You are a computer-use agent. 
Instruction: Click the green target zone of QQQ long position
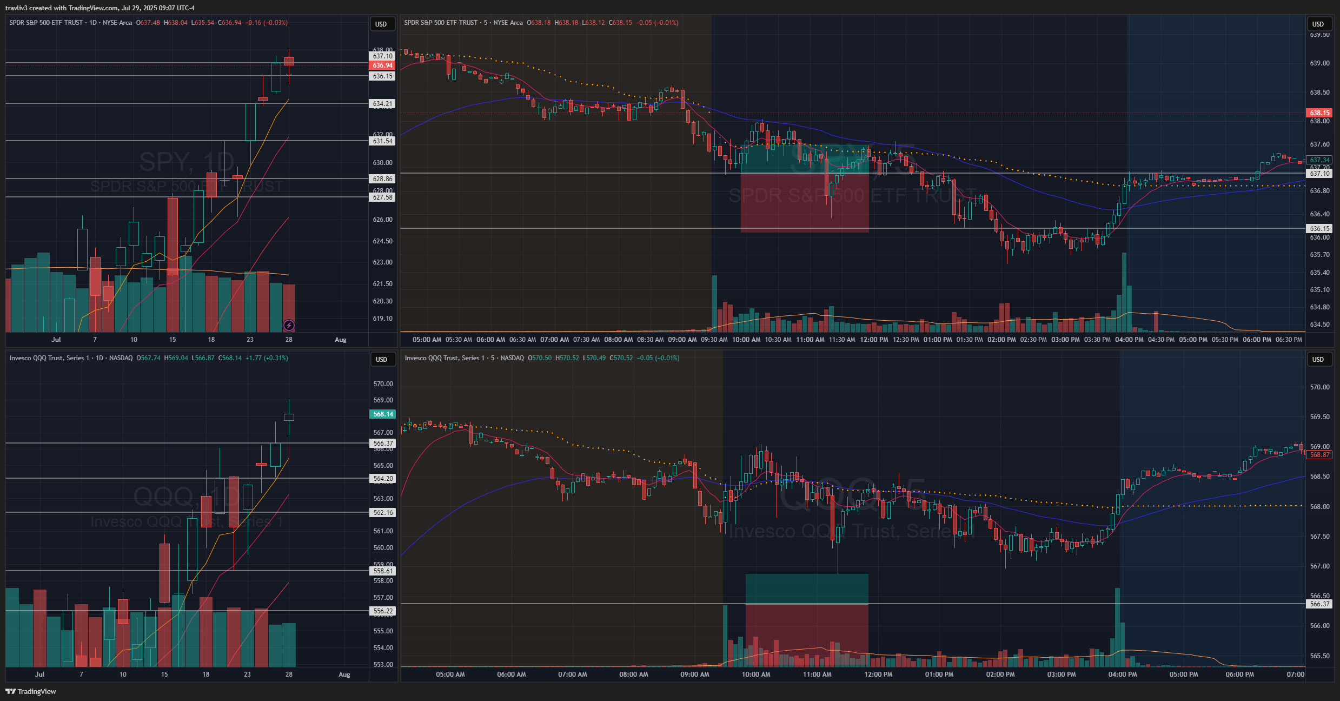[x=806, y=589]
